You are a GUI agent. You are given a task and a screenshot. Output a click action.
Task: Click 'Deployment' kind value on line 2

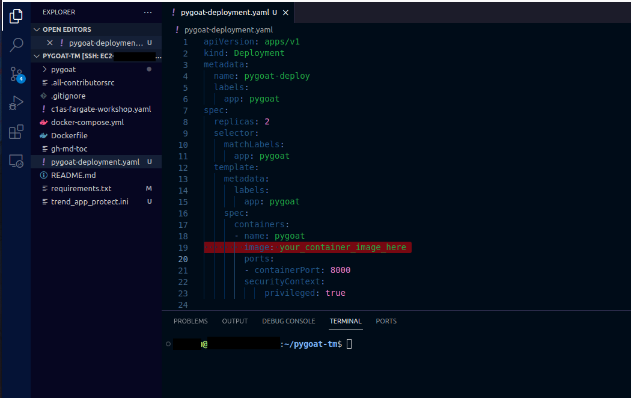(259, 53)
